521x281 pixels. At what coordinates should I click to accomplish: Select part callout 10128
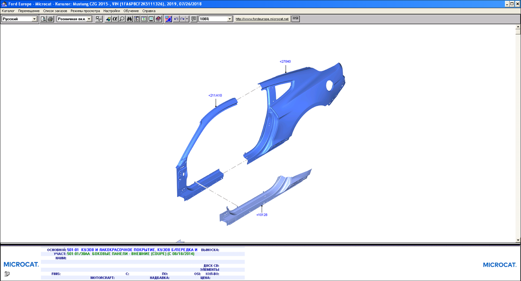tap(262, 215)
